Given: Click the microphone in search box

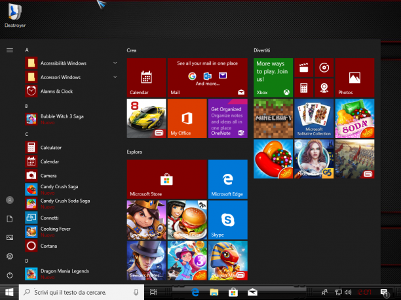Looking at the screenshot, I should pyautogui.click(x=136, y=292).
